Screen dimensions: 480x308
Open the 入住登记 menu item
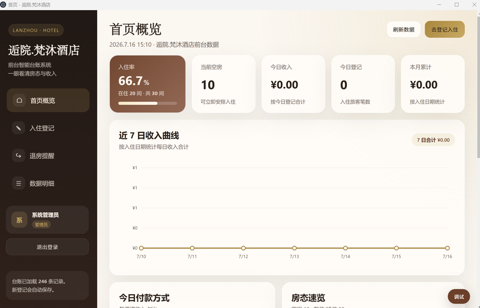point(48,128)
